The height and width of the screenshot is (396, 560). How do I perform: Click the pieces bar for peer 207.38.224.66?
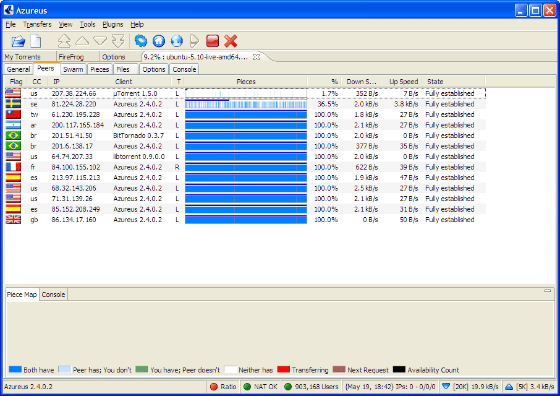(246, 93)
